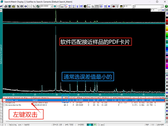Click the red-dot peak marker icon
Screen dimensions: 168x126
tap(66, 6)
